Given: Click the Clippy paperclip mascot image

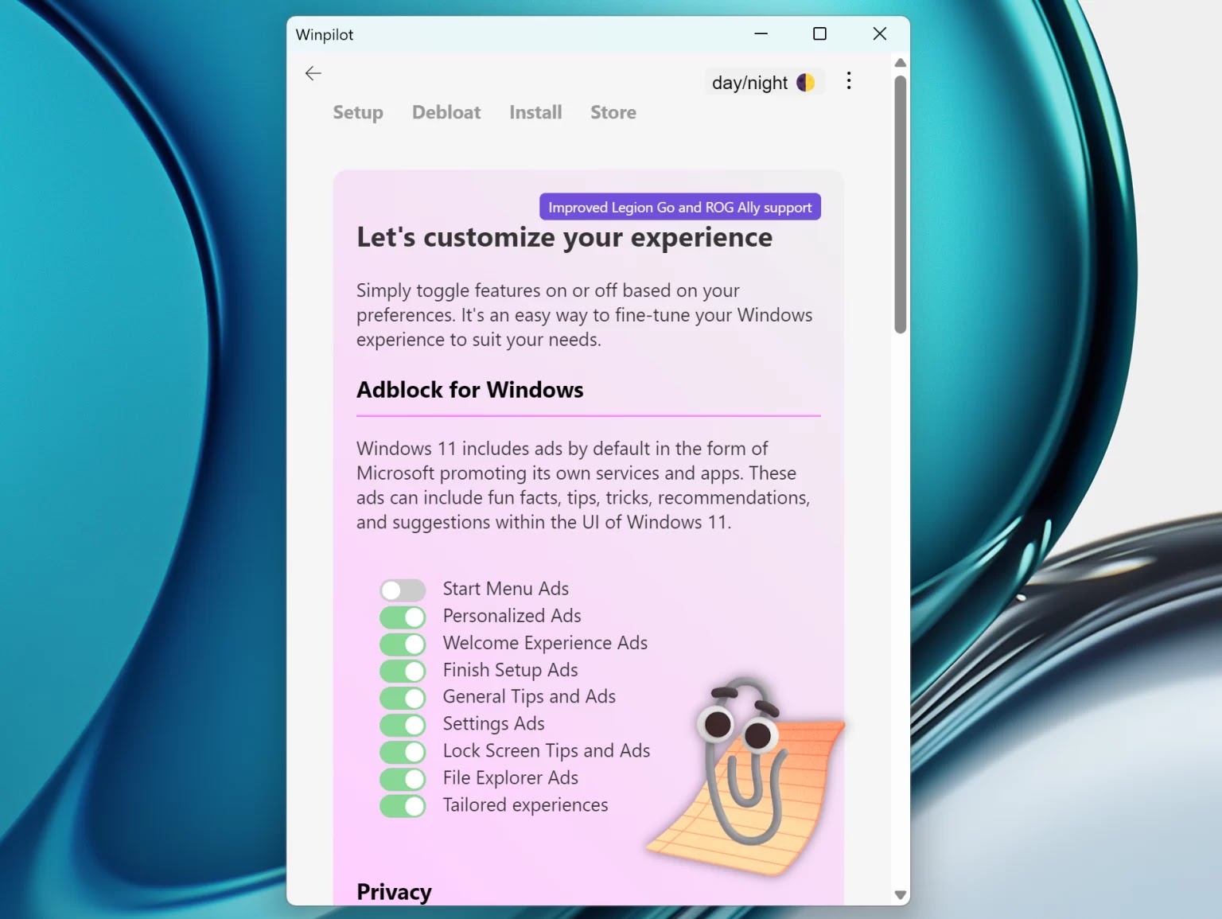Looking at the screenshot, I should pyautogui.click(x=745, y=777).
